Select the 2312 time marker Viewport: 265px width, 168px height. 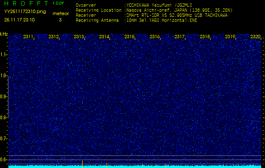click(x=54, y=37)
